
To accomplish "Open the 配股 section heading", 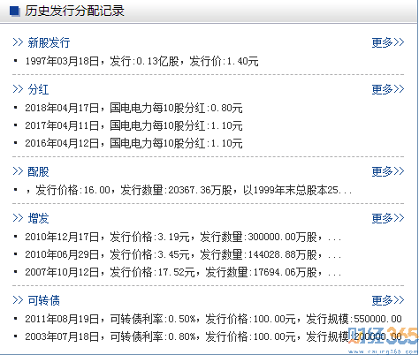I will pyautogui.click(x=38, y=171).
